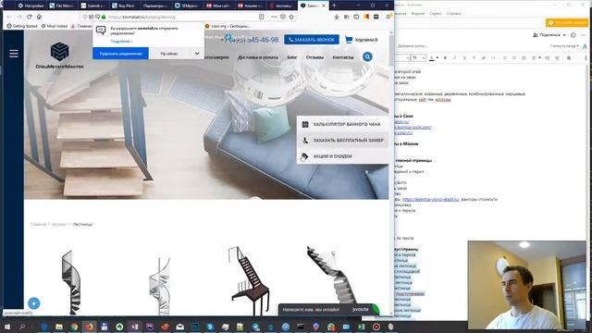592x333 pixels.
Task: Open Excel from the taskbar
Action: pyautogui.click(x=362, y=327)
